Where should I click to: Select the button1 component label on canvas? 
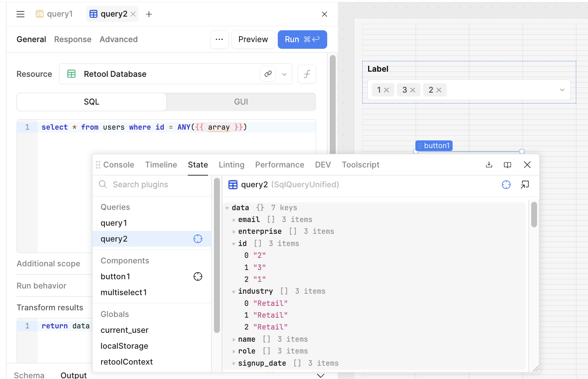434,146
